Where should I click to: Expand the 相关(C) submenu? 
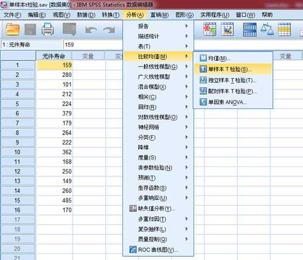click(x=158, y=97)
